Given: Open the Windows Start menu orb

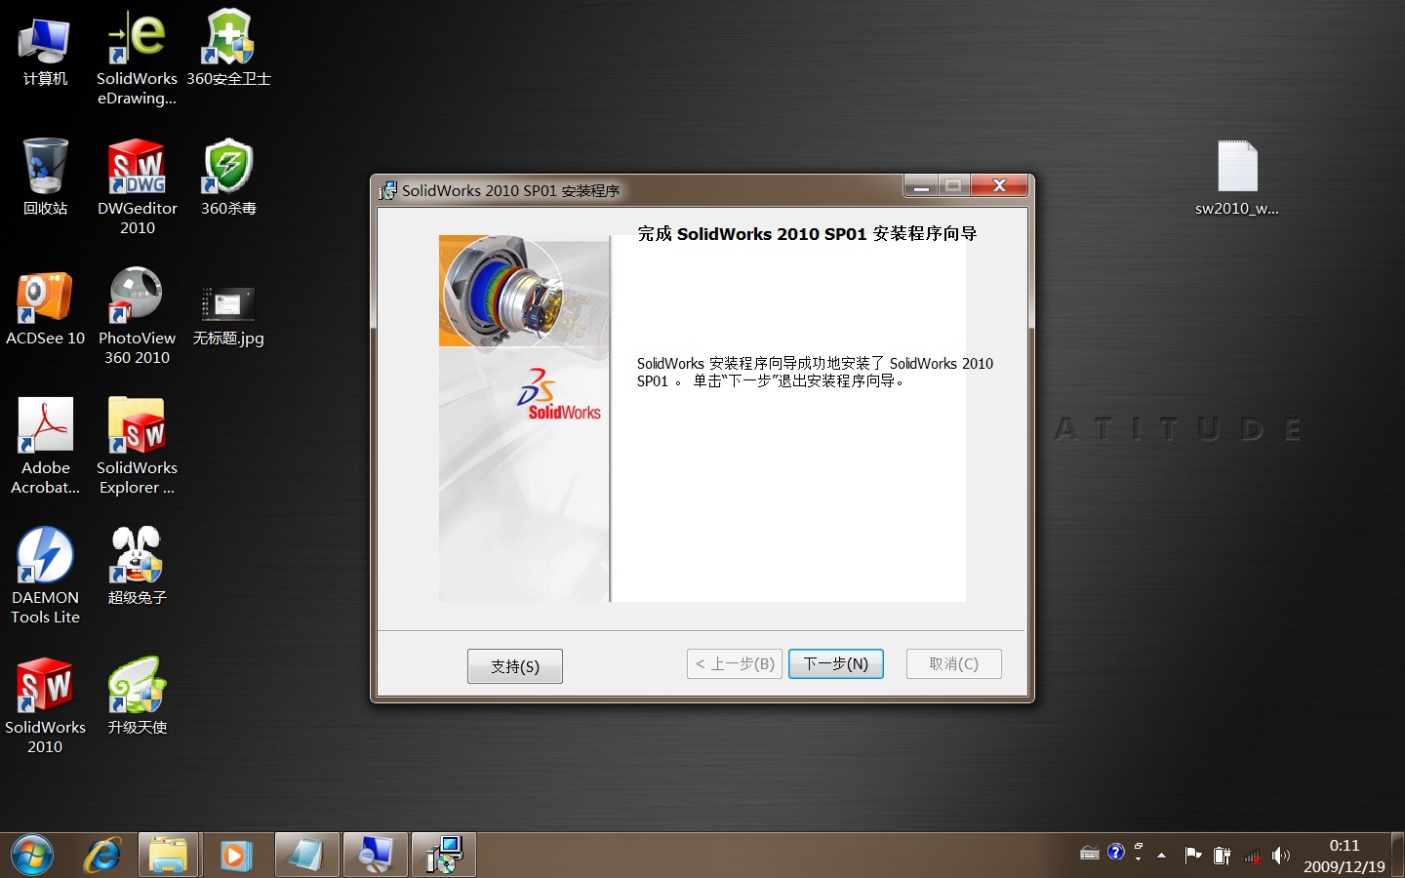Looking at the screenshot, I should pyautogui.click(x=32, y=856).
